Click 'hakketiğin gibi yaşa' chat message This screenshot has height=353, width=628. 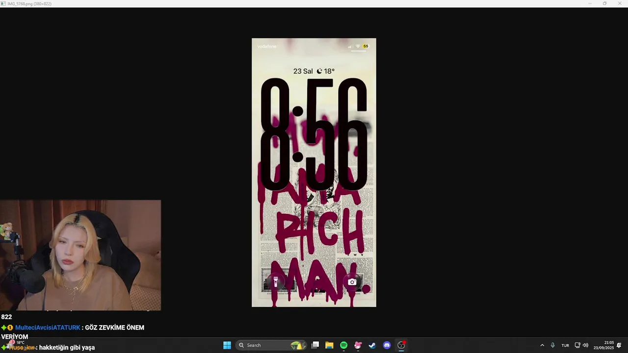67,348
